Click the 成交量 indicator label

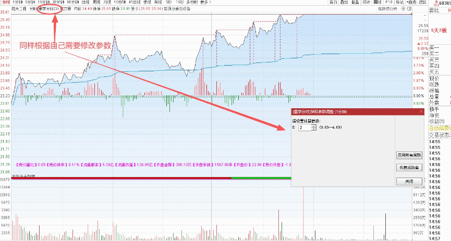(65, 9)
